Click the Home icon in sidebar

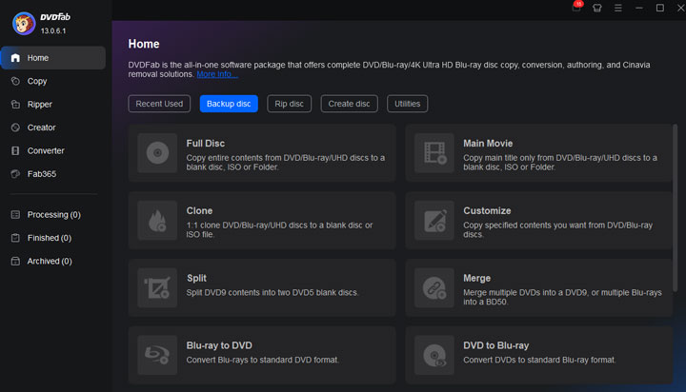click(15, 58)
